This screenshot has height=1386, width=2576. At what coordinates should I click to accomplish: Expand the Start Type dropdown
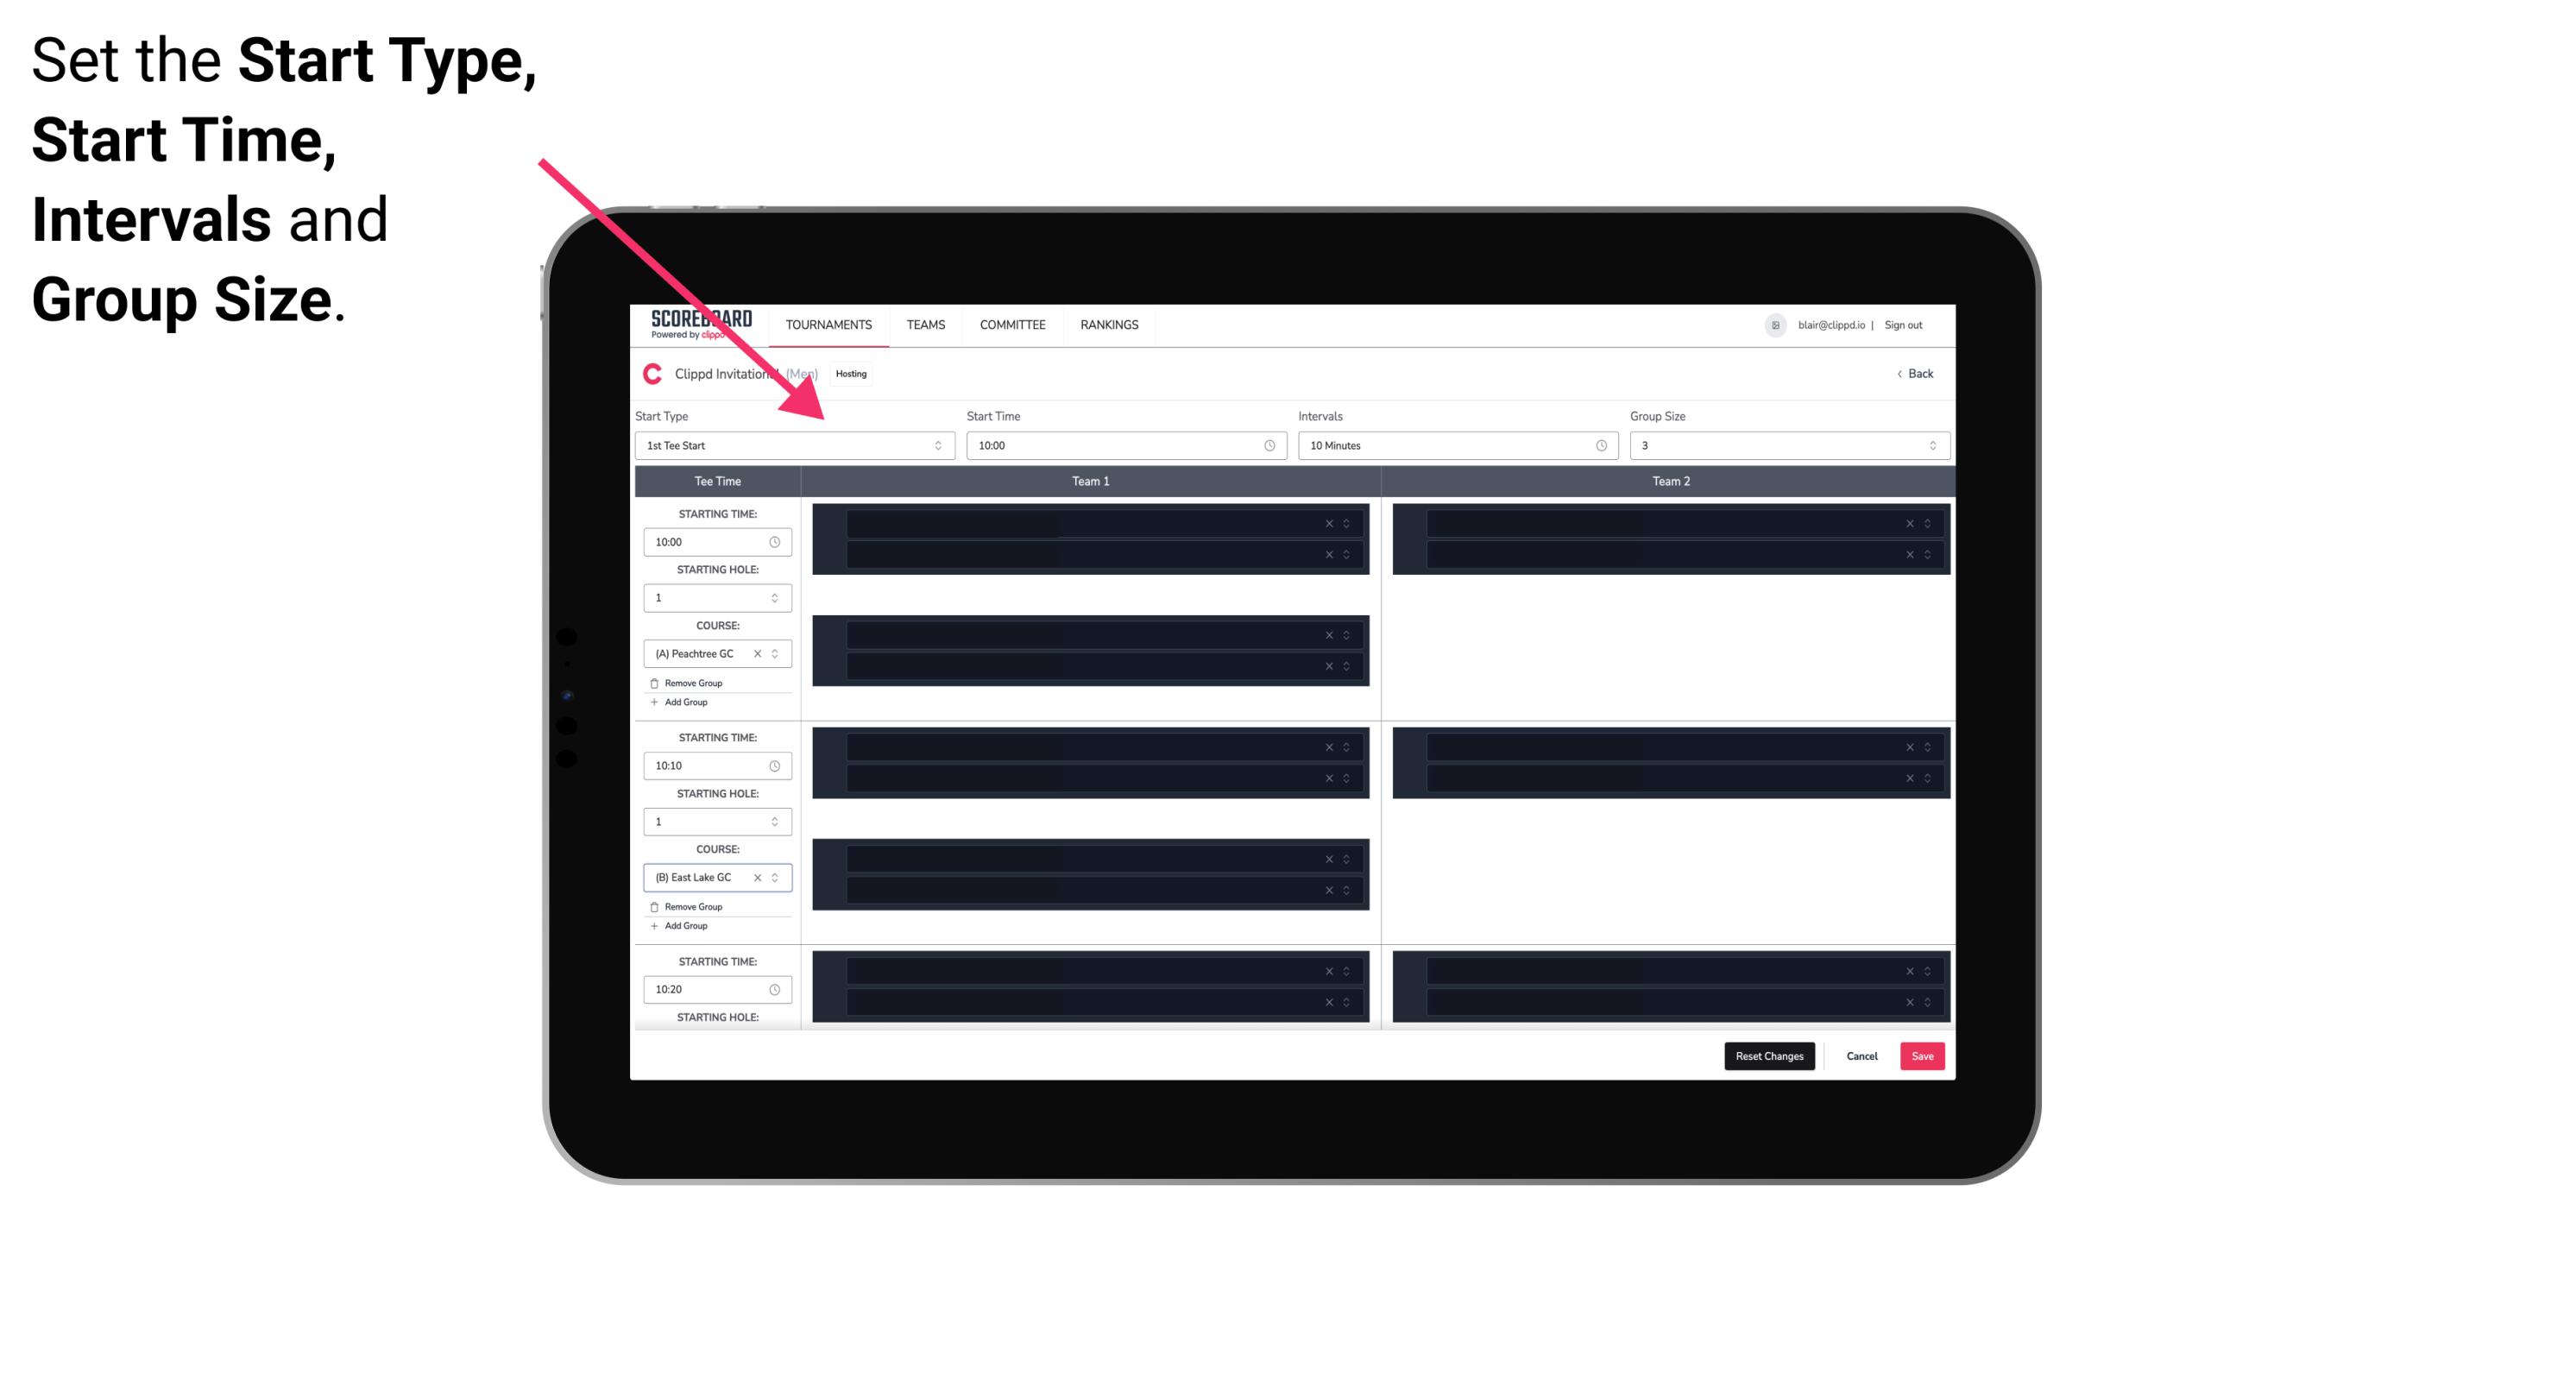936,445
